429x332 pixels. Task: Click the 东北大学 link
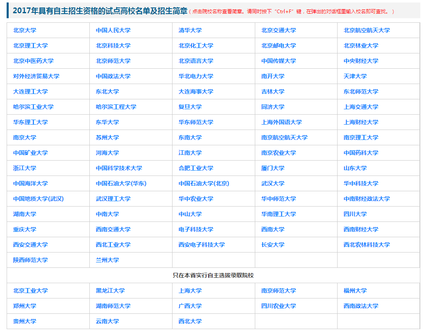pos(107,91)
